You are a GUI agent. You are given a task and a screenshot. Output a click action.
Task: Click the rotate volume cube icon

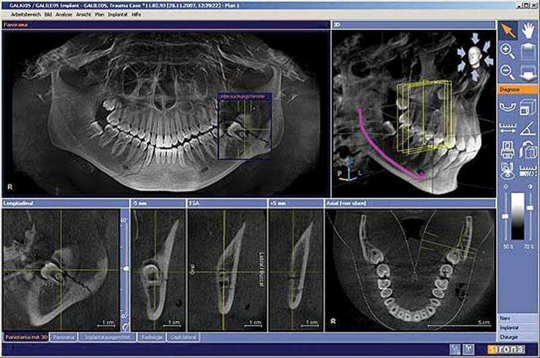pyautogui.click(x=528, y=149)
